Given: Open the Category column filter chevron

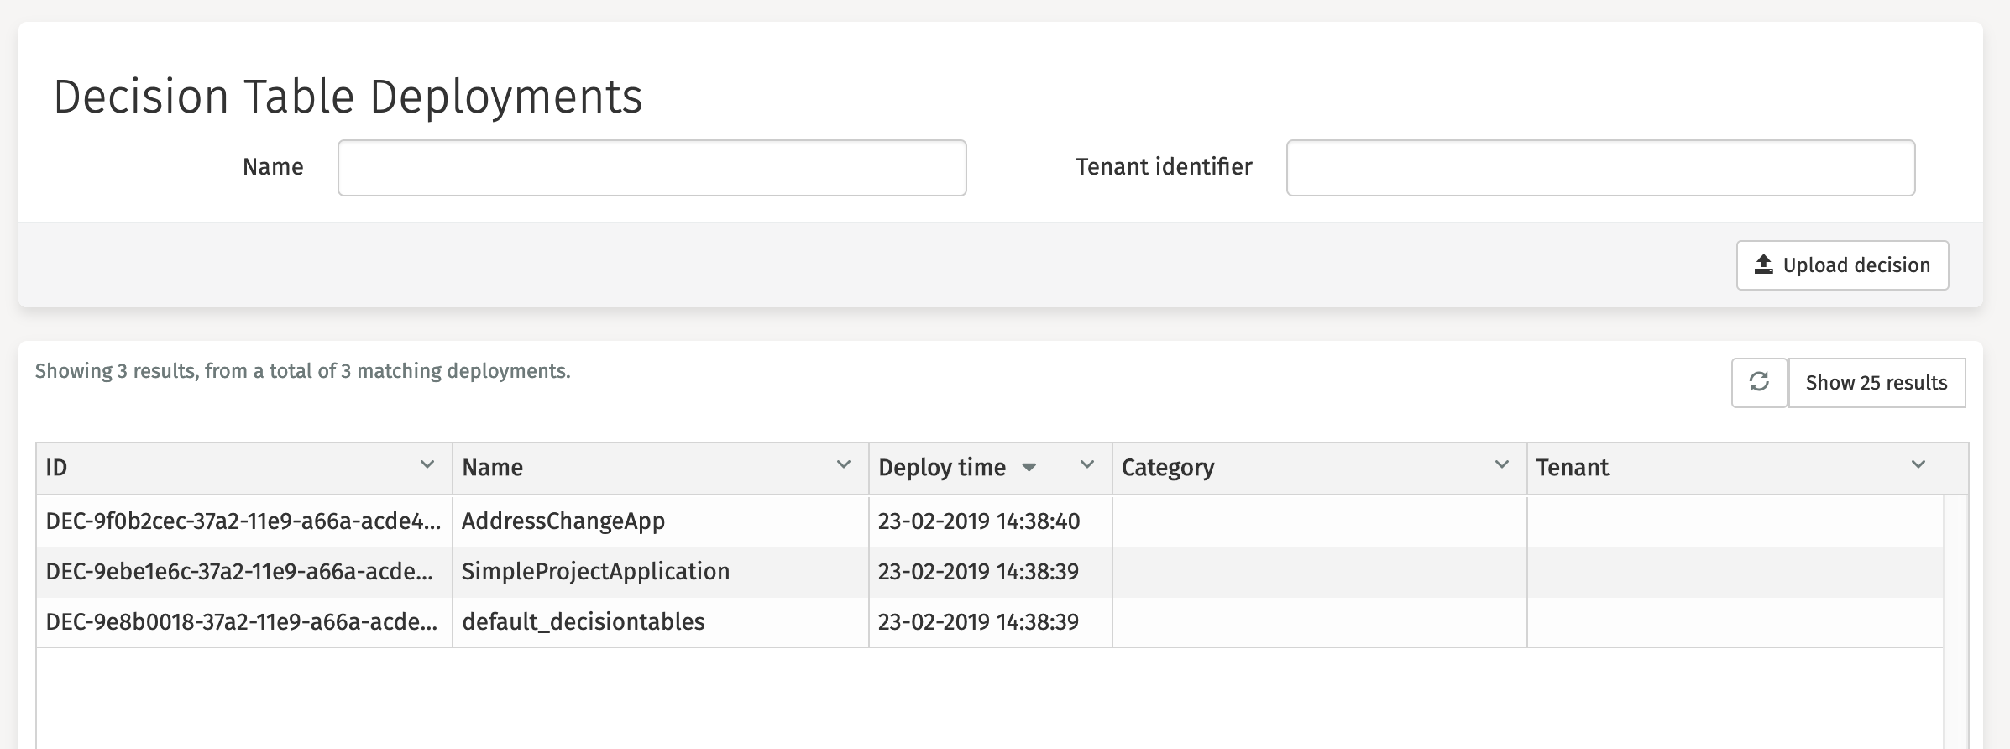Looking at the screenshot, I should point(1500,463).
